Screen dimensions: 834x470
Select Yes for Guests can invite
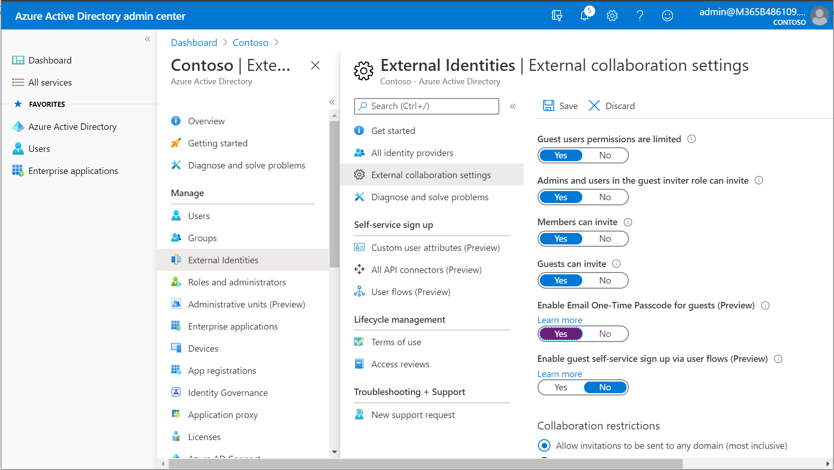(x=561, y=280)
